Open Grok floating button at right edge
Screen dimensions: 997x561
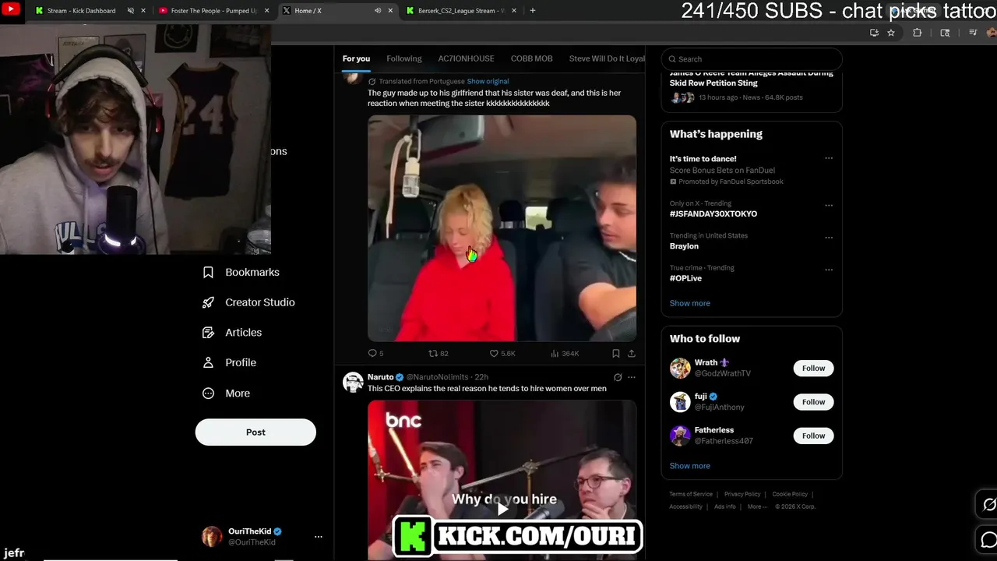988,505
